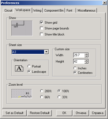Click the Отмена cancel button
This screenshot has width=108, height=119.
(81, 113)
